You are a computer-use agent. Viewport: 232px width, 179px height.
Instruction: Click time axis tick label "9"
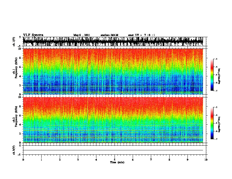pos(187,160)
